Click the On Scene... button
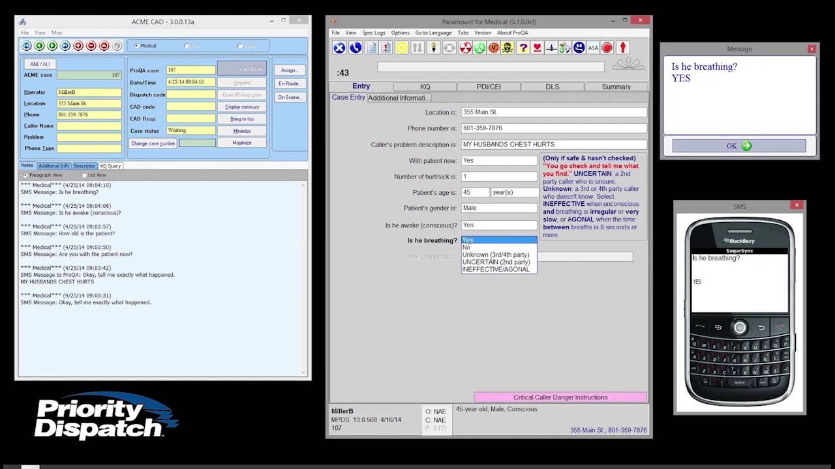Screen dimensions: 835x469 click(289, 97)
